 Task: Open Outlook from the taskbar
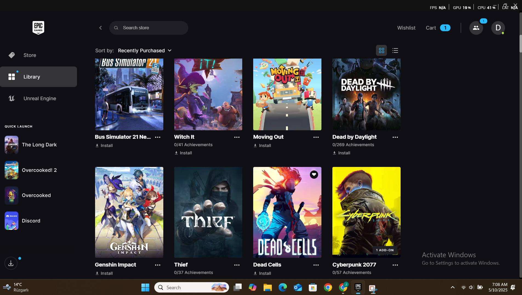[298, 288]
